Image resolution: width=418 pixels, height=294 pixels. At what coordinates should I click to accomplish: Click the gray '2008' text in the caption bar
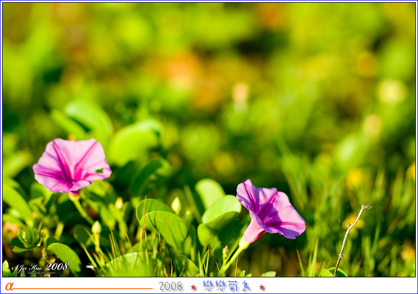170,286
